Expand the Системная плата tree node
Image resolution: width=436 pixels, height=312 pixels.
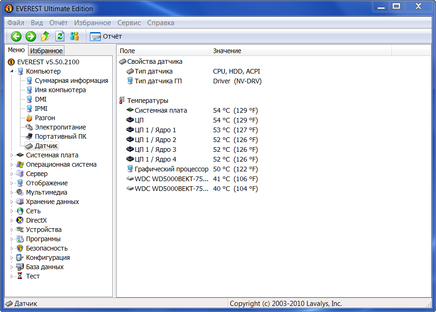12,155
